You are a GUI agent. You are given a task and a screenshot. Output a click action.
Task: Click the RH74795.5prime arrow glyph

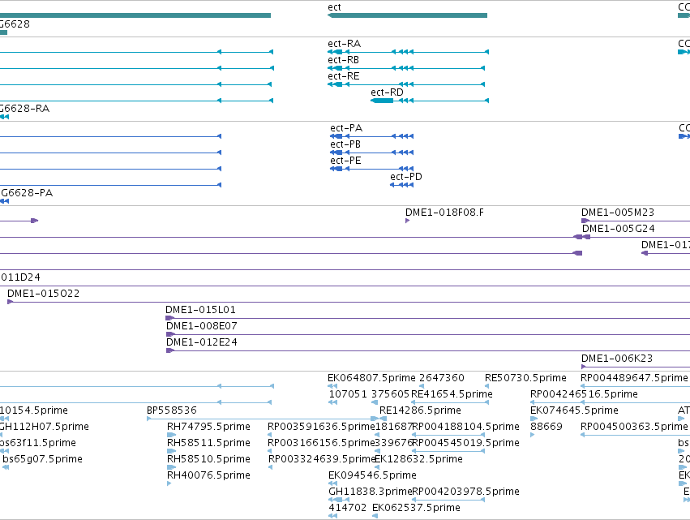tap(172, 435)
